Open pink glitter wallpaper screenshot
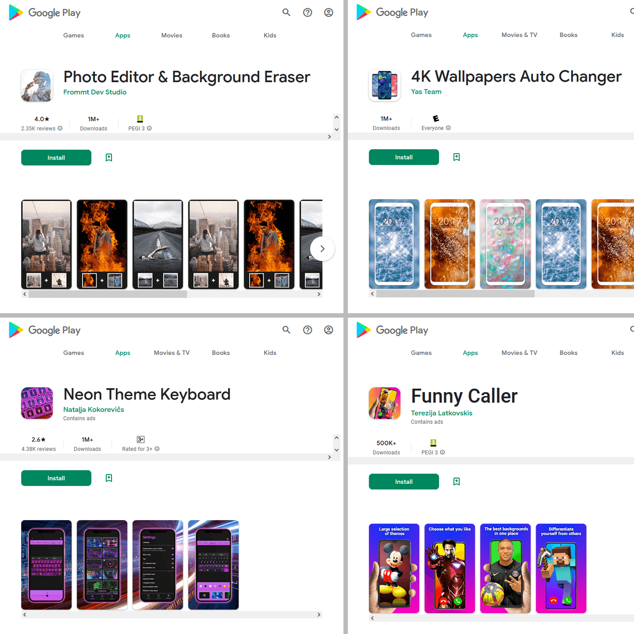 [505, 244]
